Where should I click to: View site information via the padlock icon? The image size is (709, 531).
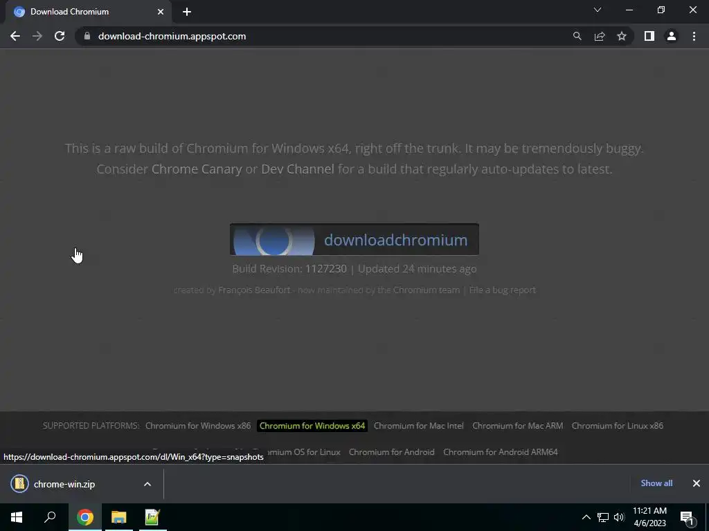pyautogui.click(x=87, y=36)
